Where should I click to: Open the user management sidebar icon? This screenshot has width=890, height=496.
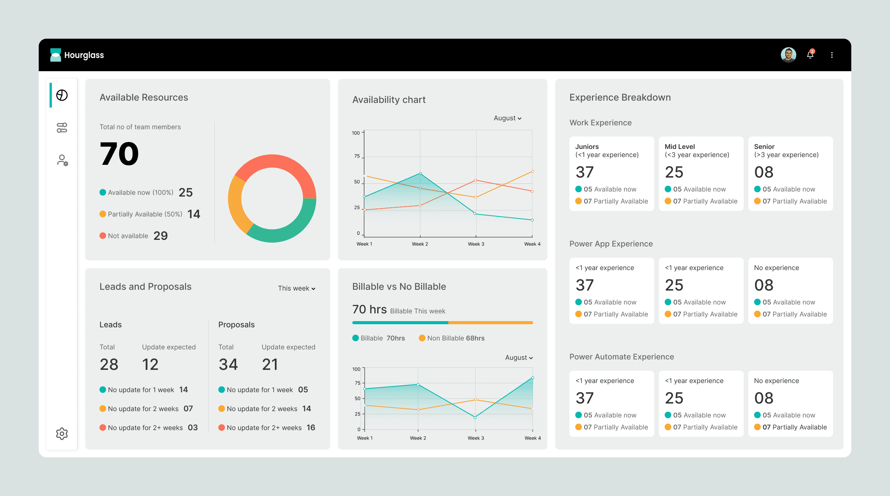tap(62, 160)
